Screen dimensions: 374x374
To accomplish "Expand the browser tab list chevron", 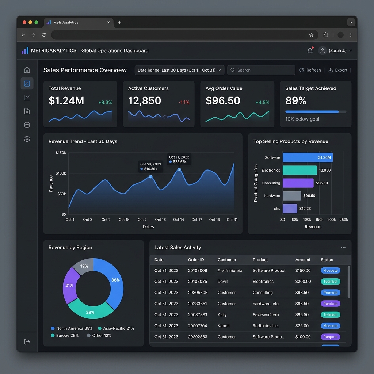I will click(x=351, y=22).
